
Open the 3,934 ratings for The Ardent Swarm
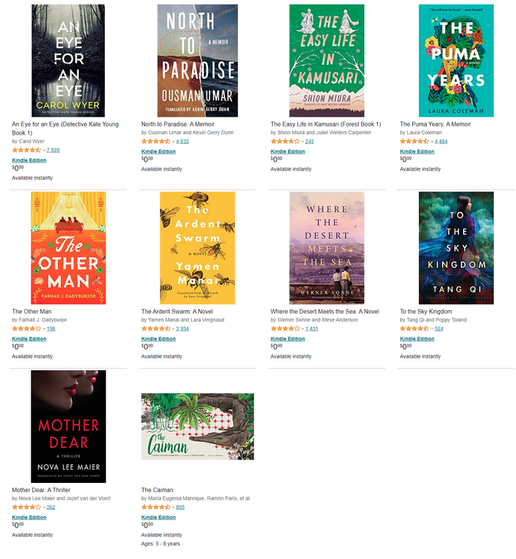(x=182, y=328)
